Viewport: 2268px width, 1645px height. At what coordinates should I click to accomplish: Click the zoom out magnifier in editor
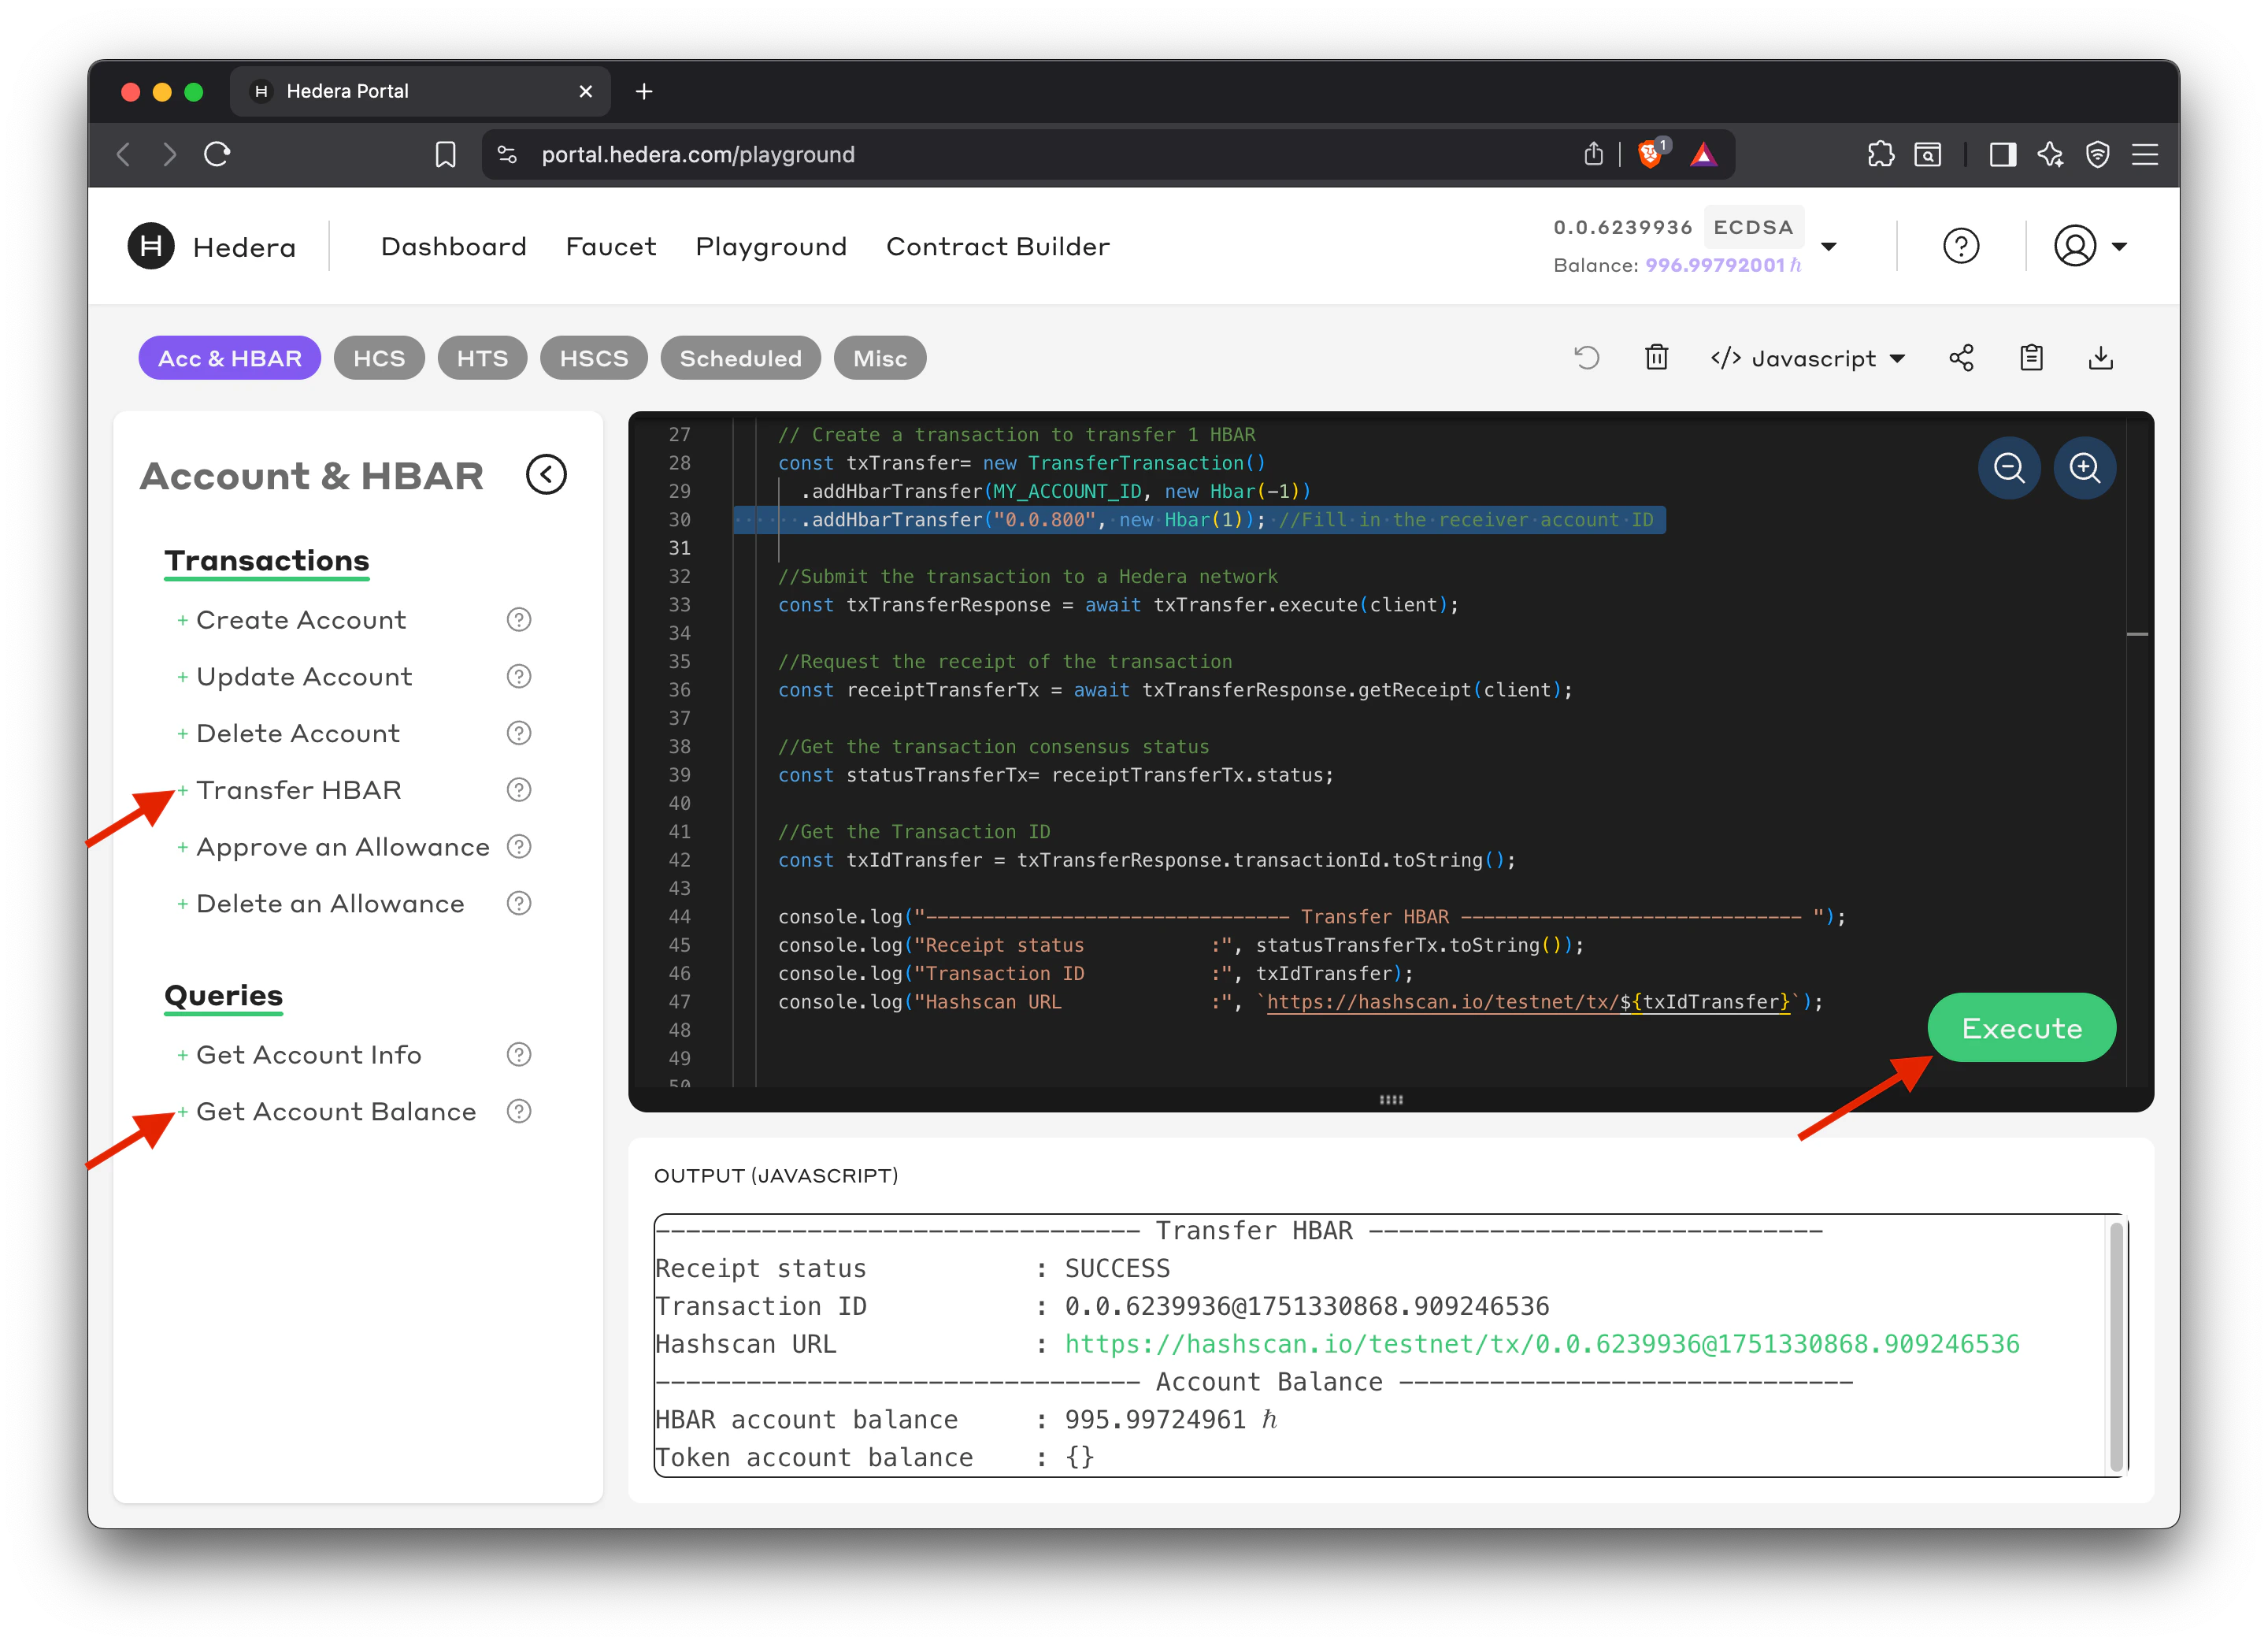[2008, 467]
